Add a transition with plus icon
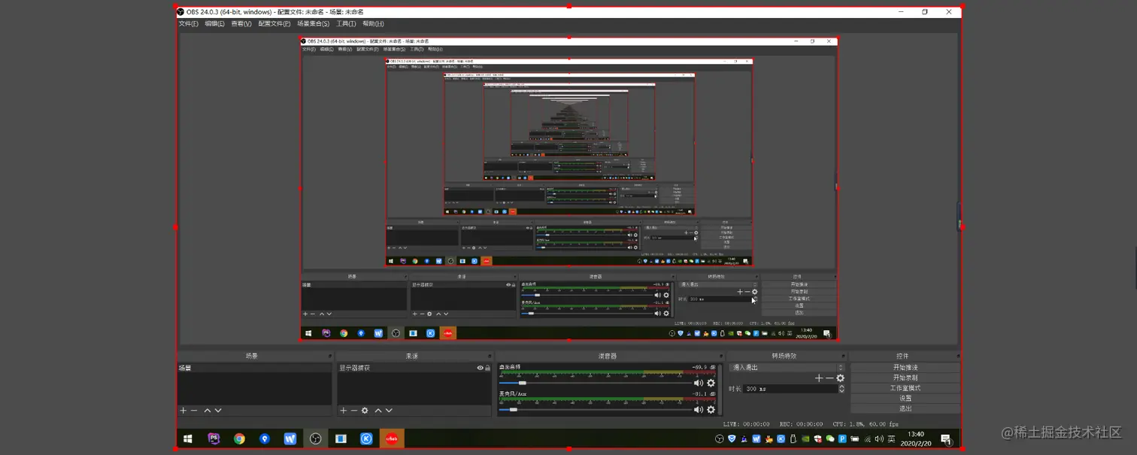The image size is (1137, 455). click(x=819, y=378)
